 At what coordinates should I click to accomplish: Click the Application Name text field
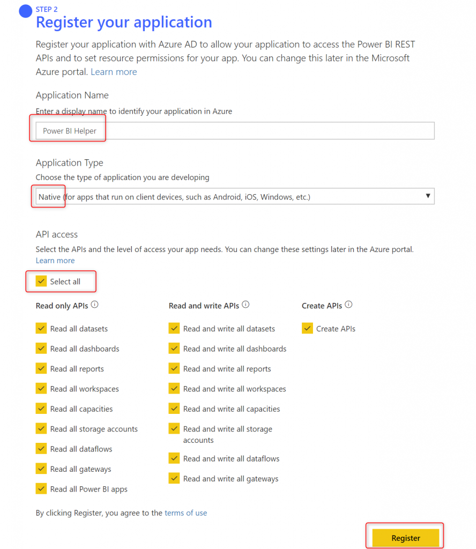pos(235,131)
